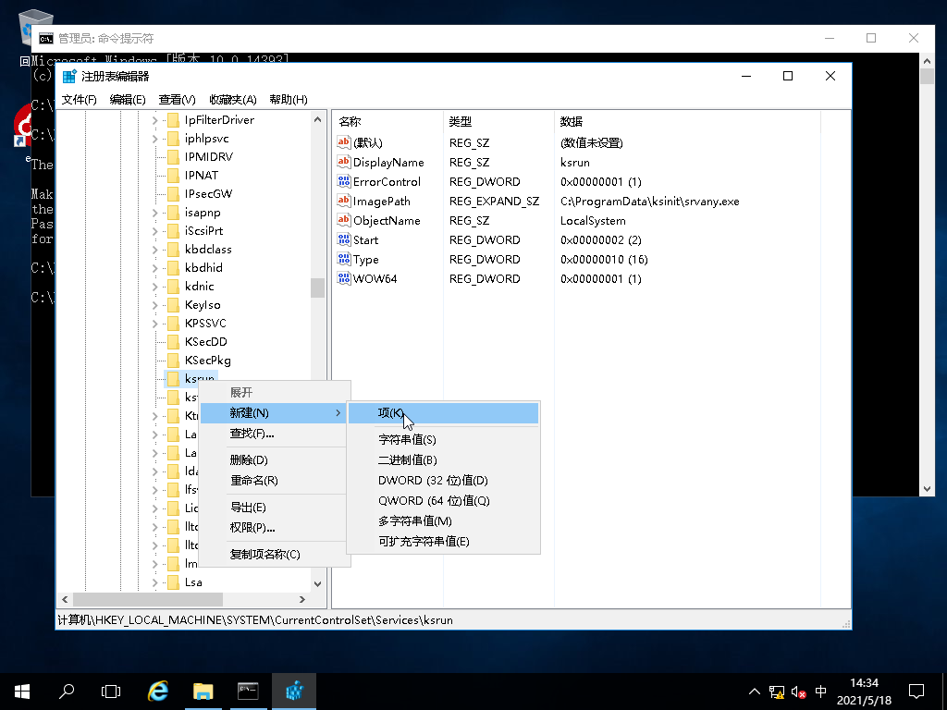
Task: Open Internet Explorer from the taskbar
Action: 158,691
